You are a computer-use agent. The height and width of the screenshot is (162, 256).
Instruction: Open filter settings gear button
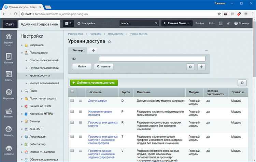(190, 67)
